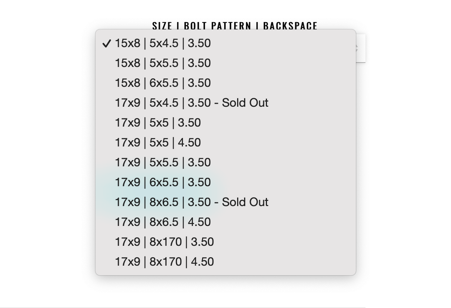This screenshot has width=451, height=308.
Task: Click the 5x5 bolt pattern with 4.50 backspace
Action: click(159, 143)
